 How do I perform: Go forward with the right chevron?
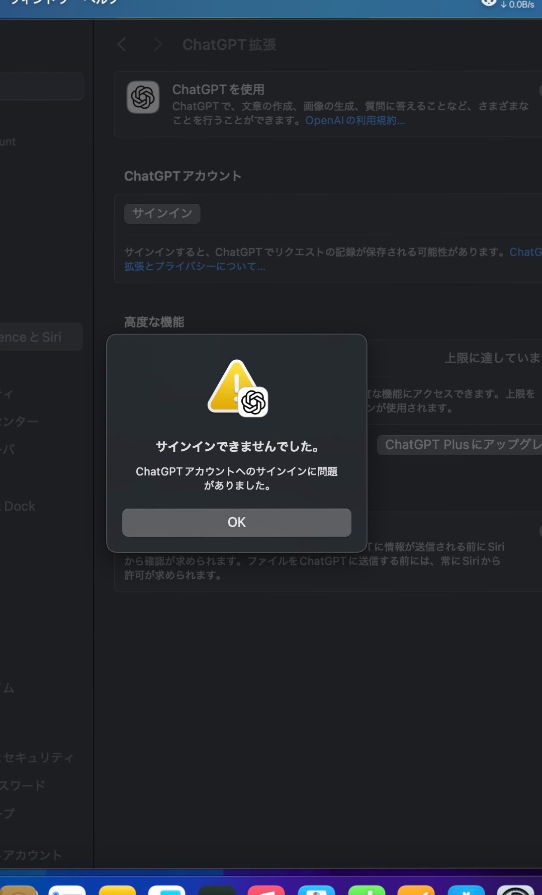[x=158, y=45]
